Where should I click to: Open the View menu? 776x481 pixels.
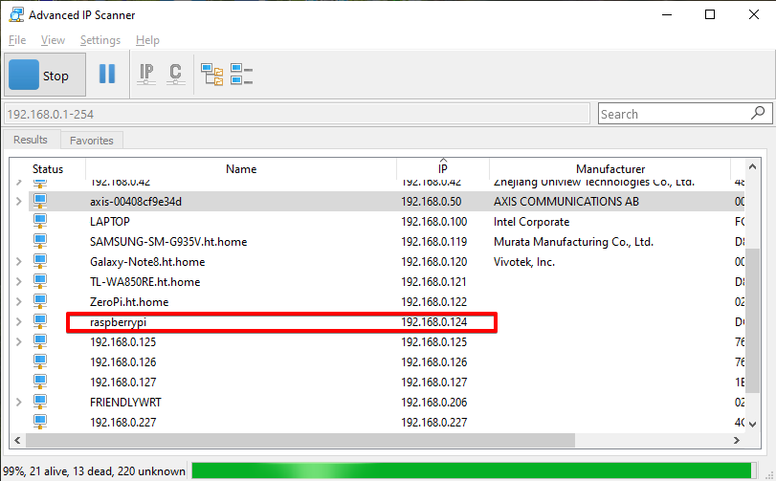[x=53, y=40]
